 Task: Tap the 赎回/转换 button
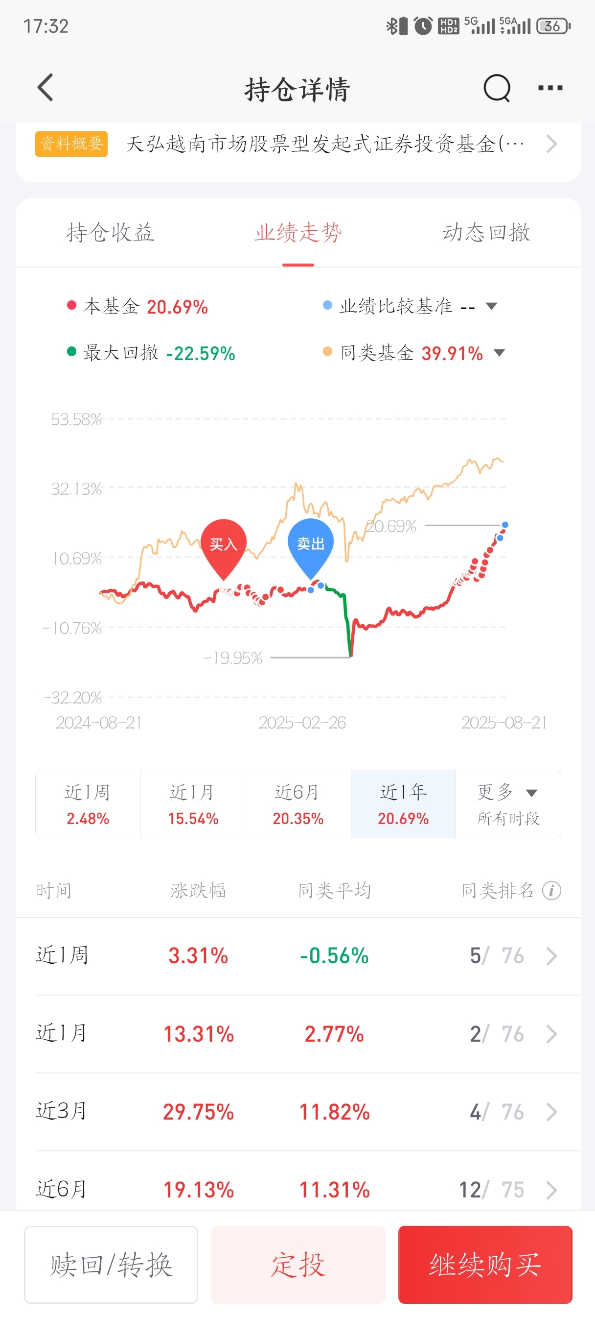[x=111, y=1265]
